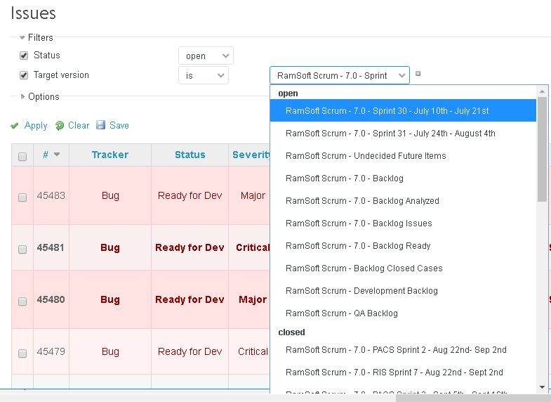Viewport: 551px width, 402px height.
Task: Select Sprint 31 - July 24th - August 4th
Action: pyautogui.click(x=403, y=134)
